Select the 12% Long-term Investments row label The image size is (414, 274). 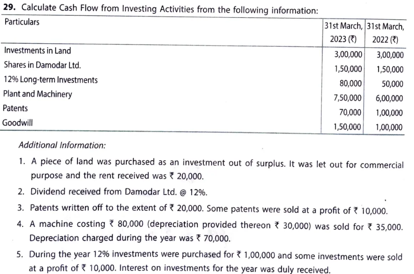[50, 80]
